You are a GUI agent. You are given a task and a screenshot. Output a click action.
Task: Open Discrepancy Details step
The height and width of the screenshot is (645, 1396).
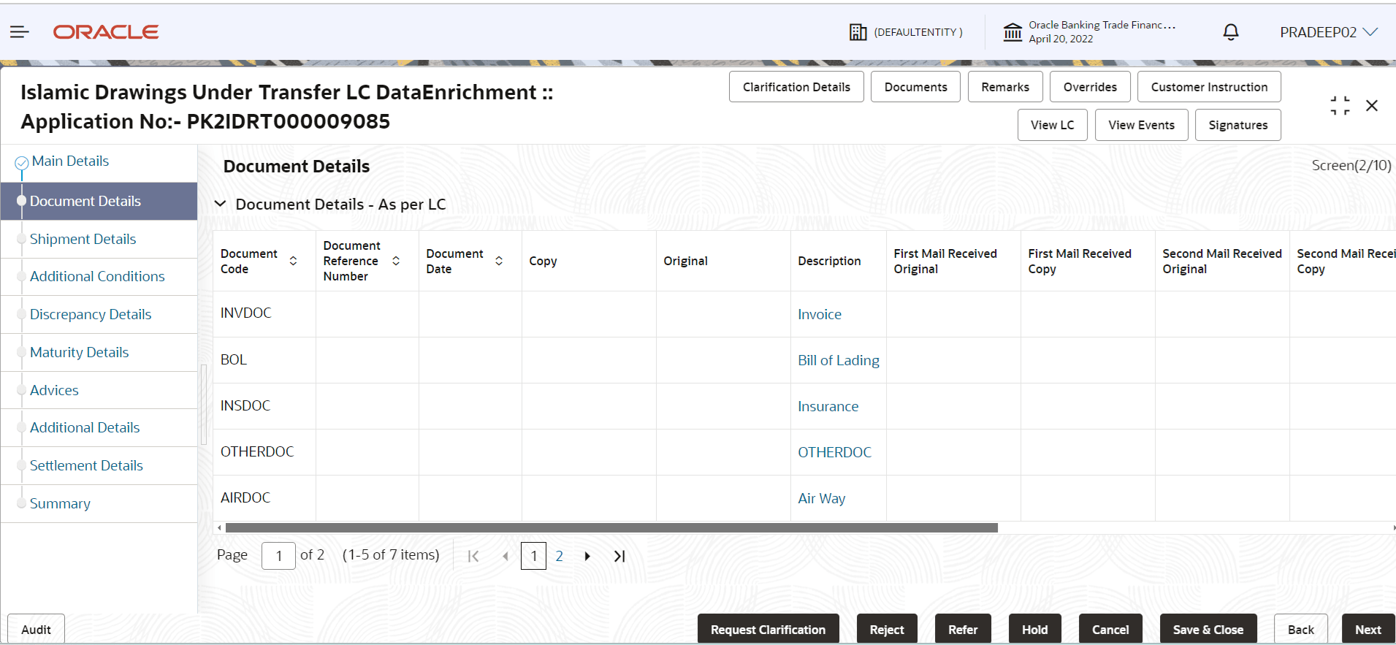pyautogui.click(x=91, y=314)
